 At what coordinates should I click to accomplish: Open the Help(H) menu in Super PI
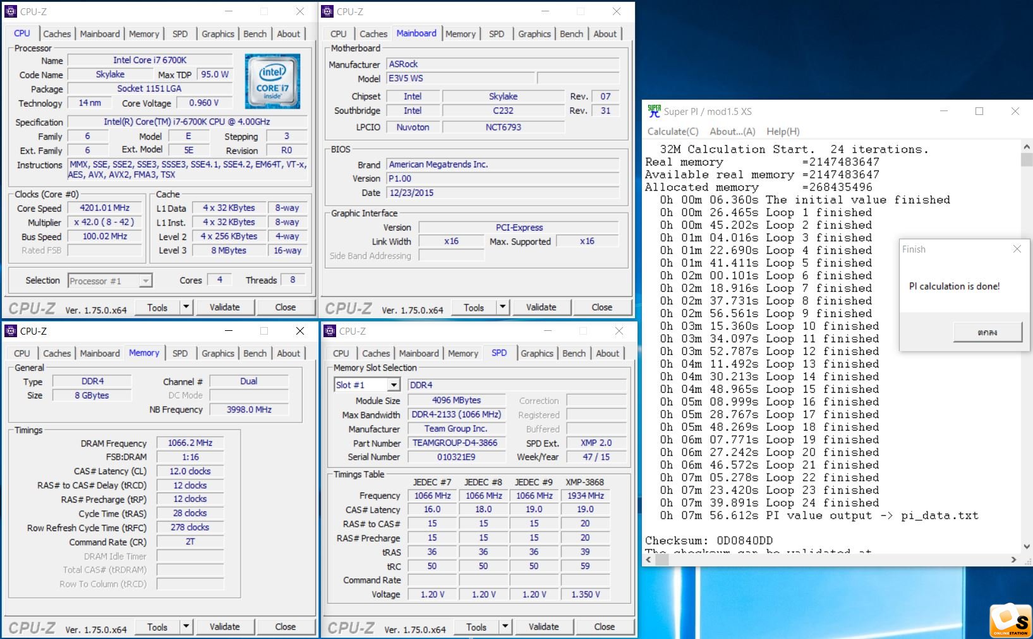(x=783, y=131)
